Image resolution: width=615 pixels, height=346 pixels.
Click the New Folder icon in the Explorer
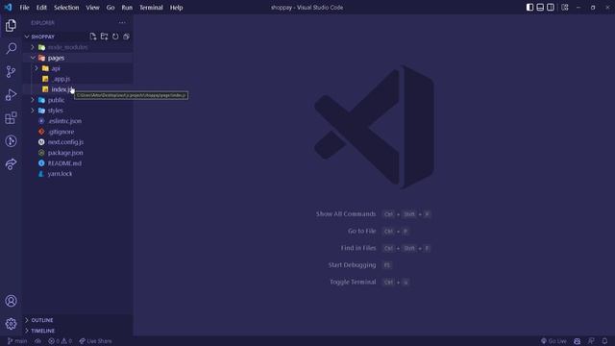point(104,37)
